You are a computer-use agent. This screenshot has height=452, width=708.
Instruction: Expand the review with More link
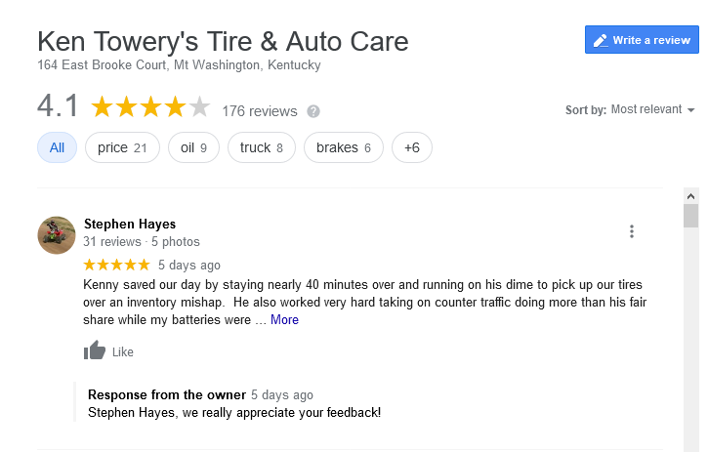click(284, 319)
